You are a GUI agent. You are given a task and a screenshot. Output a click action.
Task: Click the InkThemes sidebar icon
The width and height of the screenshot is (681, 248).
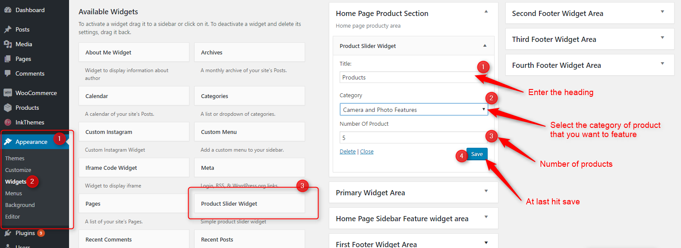[x=7, y=122]
